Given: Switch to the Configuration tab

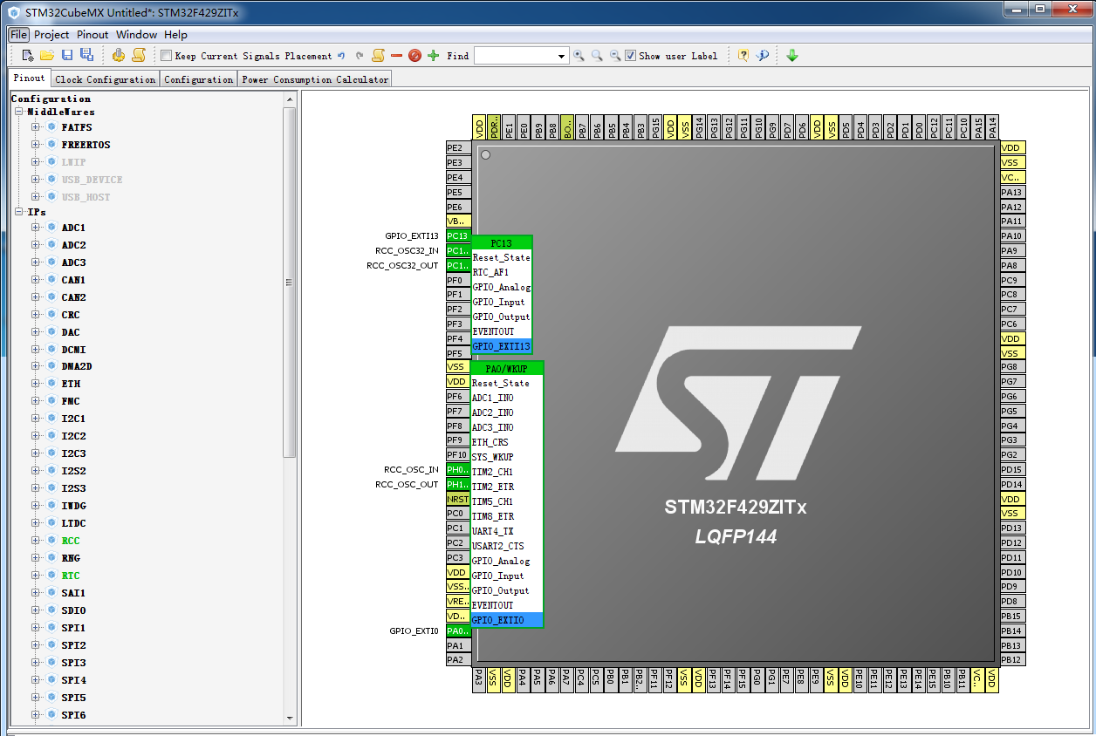Looking at the screenshot, I should (198, 79).
